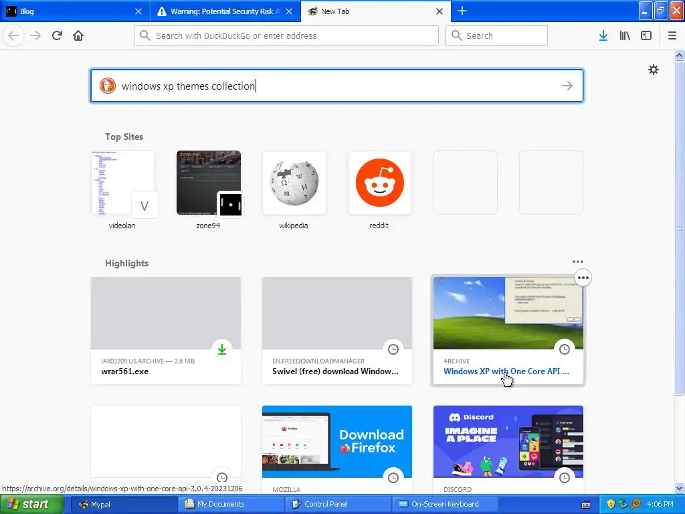Collapse the Highlights section heading
This screenshot has height=514, width=685.
click(x=126, y=263)
